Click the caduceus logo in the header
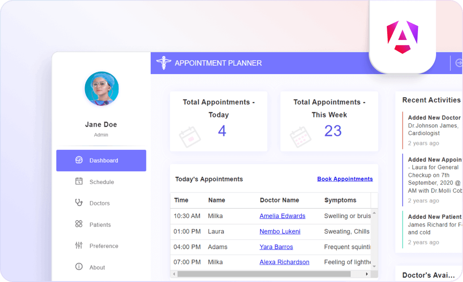The width and height of the screenshot is (463, 282). (x=164, y=62)
